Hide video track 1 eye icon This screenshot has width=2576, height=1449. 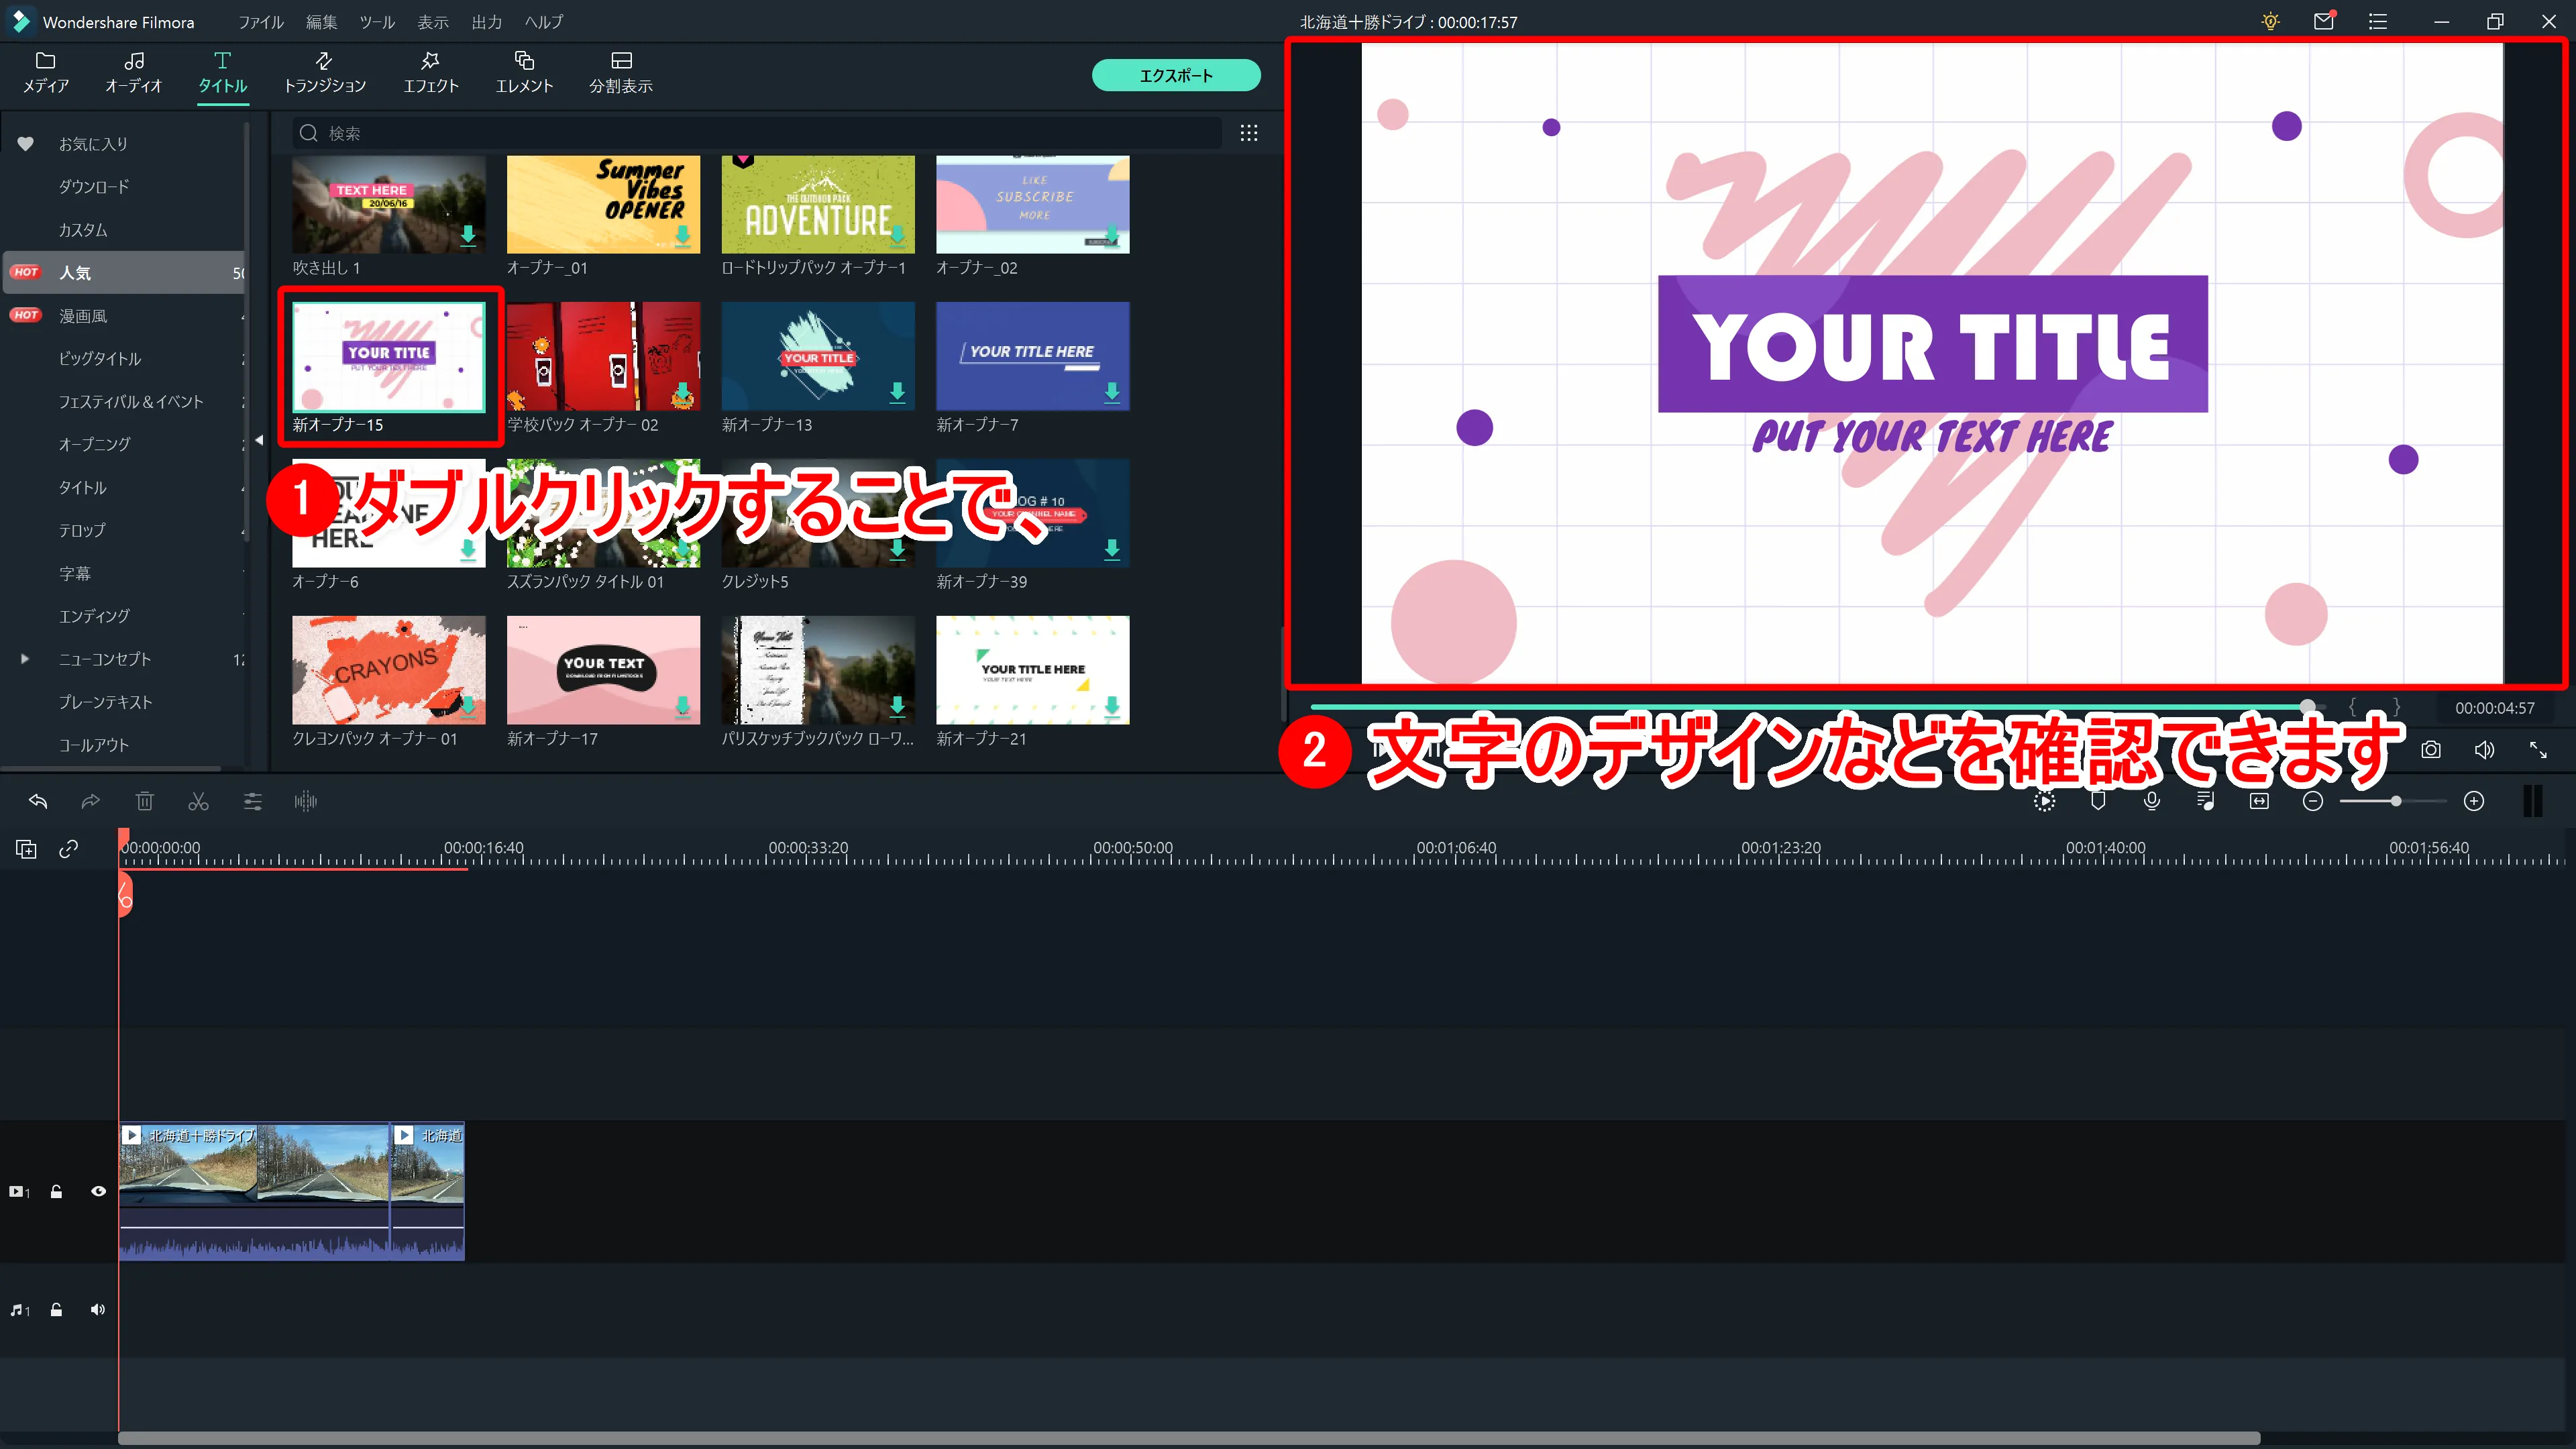coord(98,1192)
